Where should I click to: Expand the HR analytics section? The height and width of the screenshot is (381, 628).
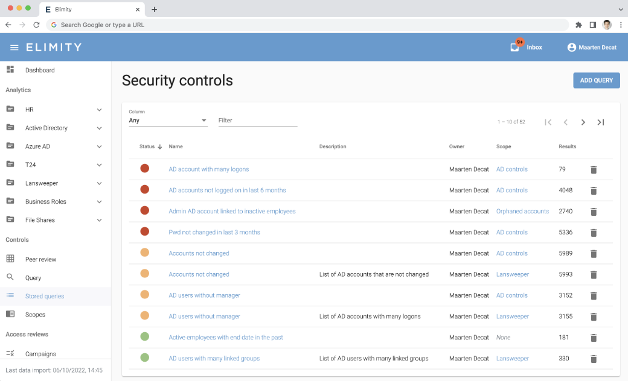[x=99, y=110]
